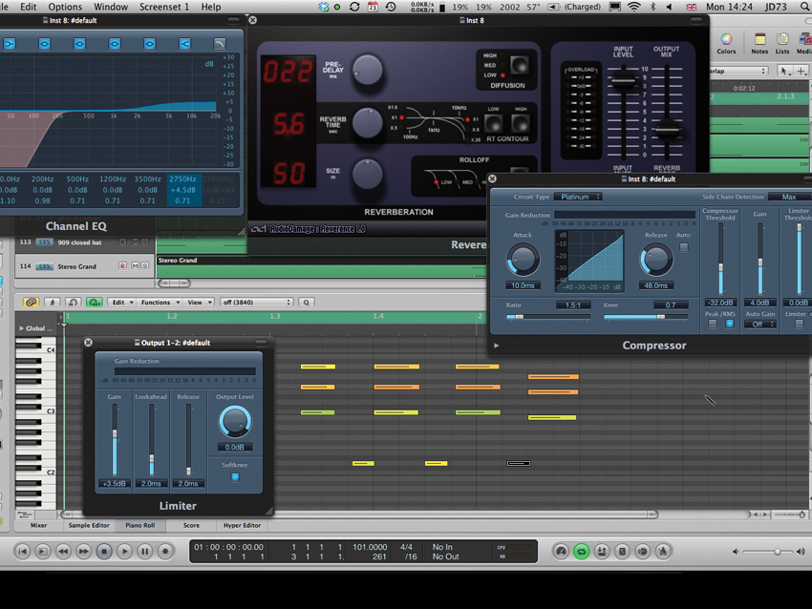This screenshot has width=812, height=609.
Task: Open the Lists panel from the toolbar
Action: pos(782,44)
